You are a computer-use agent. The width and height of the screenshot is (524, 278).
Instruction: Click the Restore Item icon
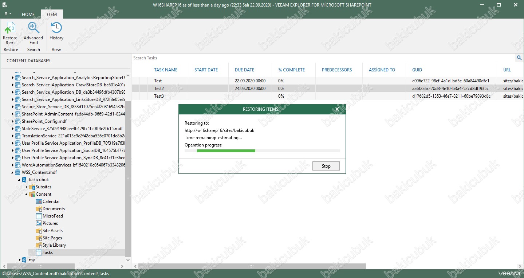(x=10, y=28)
